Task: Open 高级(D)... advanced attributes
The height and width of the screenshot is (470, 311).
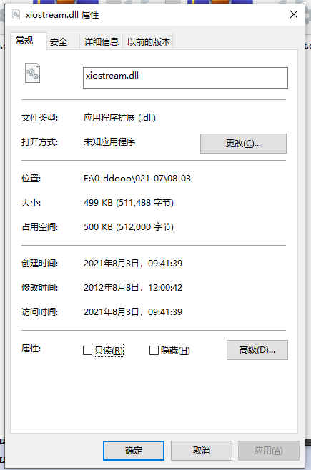Action: tap(257, 350)
